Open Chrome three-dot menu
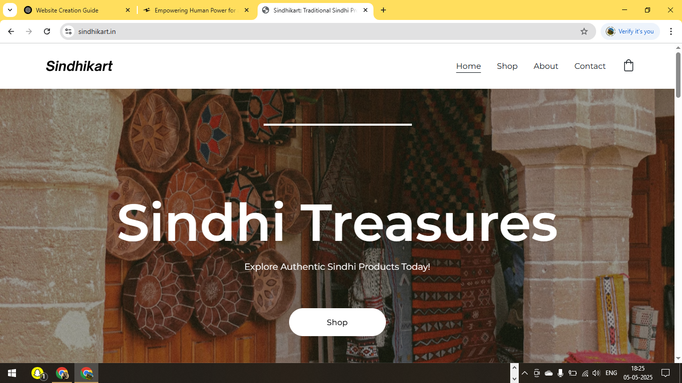Screen dimensions: 682x383 (671, 31)
